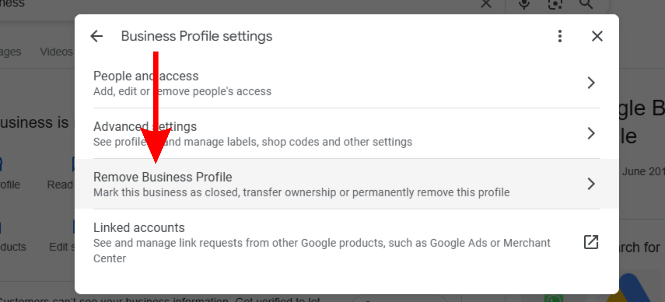
Task: Open the three-dot more options menu
Action: pyautogui.click(x=560, y=36)
